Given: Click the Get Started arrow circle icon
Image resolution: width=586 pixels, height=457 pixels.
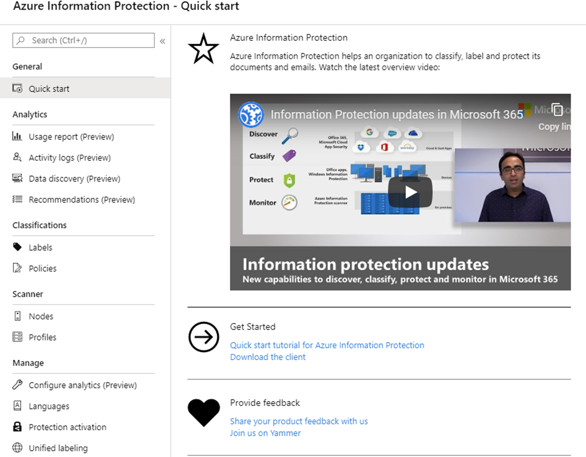Looking at the screenshot, I should (204, 337).
